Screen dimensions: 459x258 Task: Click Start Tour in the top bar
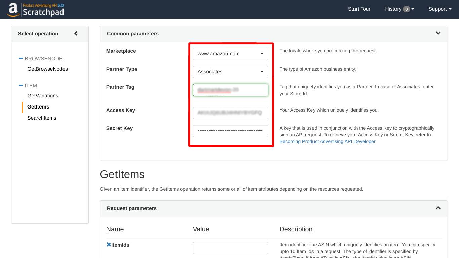[359, 9]
